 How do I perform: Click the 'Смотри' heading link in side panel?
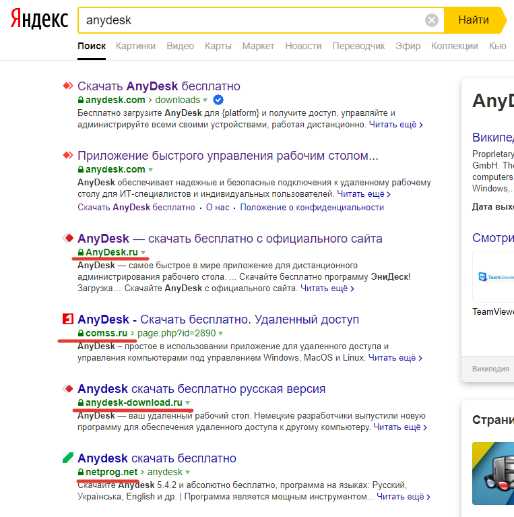click(x=493, y=238)
